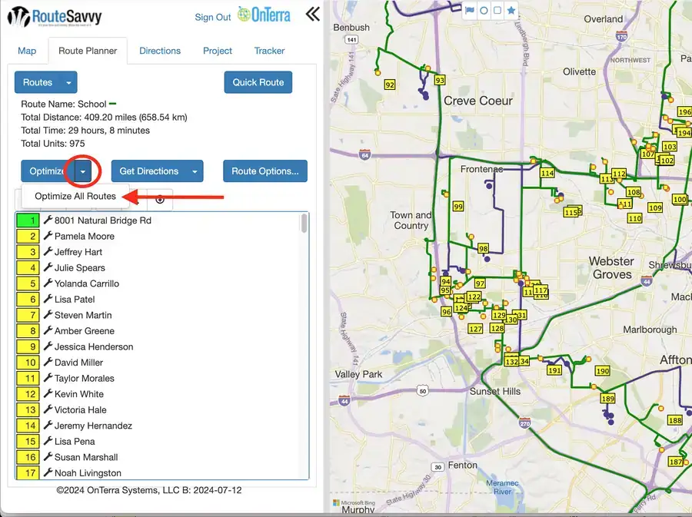Screen dimensions: 692x517
Task: Click the circular target icon below Get Directions
Action: point(160,200)
